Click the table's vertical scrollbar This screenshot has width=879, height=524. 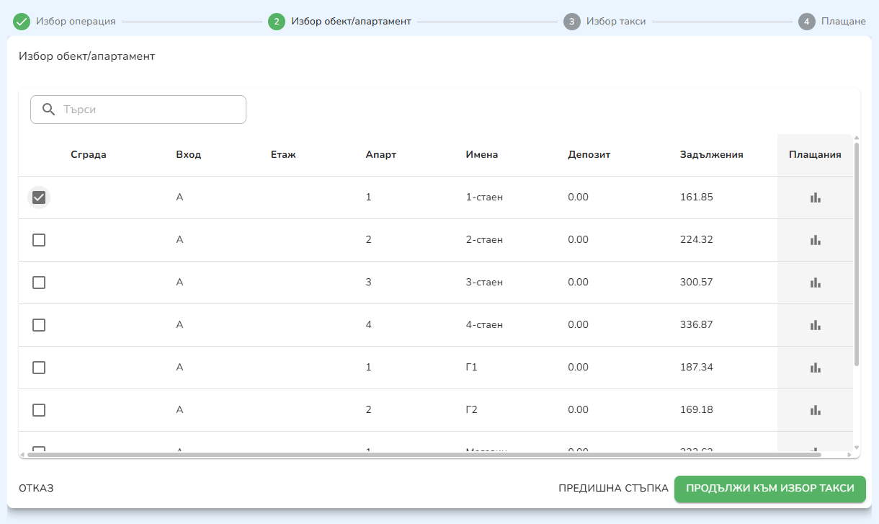pyautogui.click(x=856, y=252)
